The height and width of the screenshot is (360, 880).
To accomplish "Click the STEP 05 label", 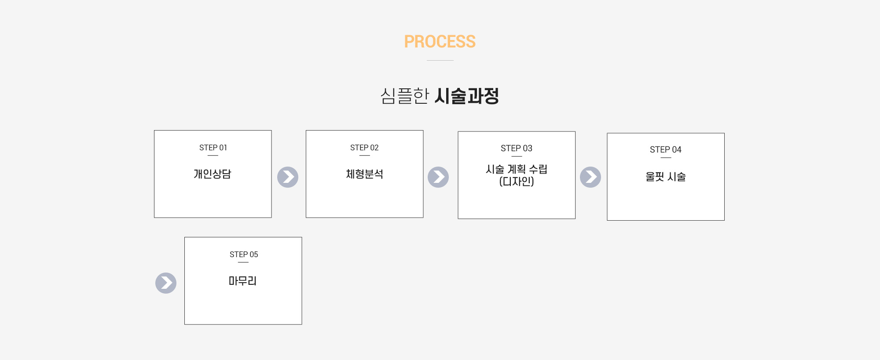I will [244, 255].
